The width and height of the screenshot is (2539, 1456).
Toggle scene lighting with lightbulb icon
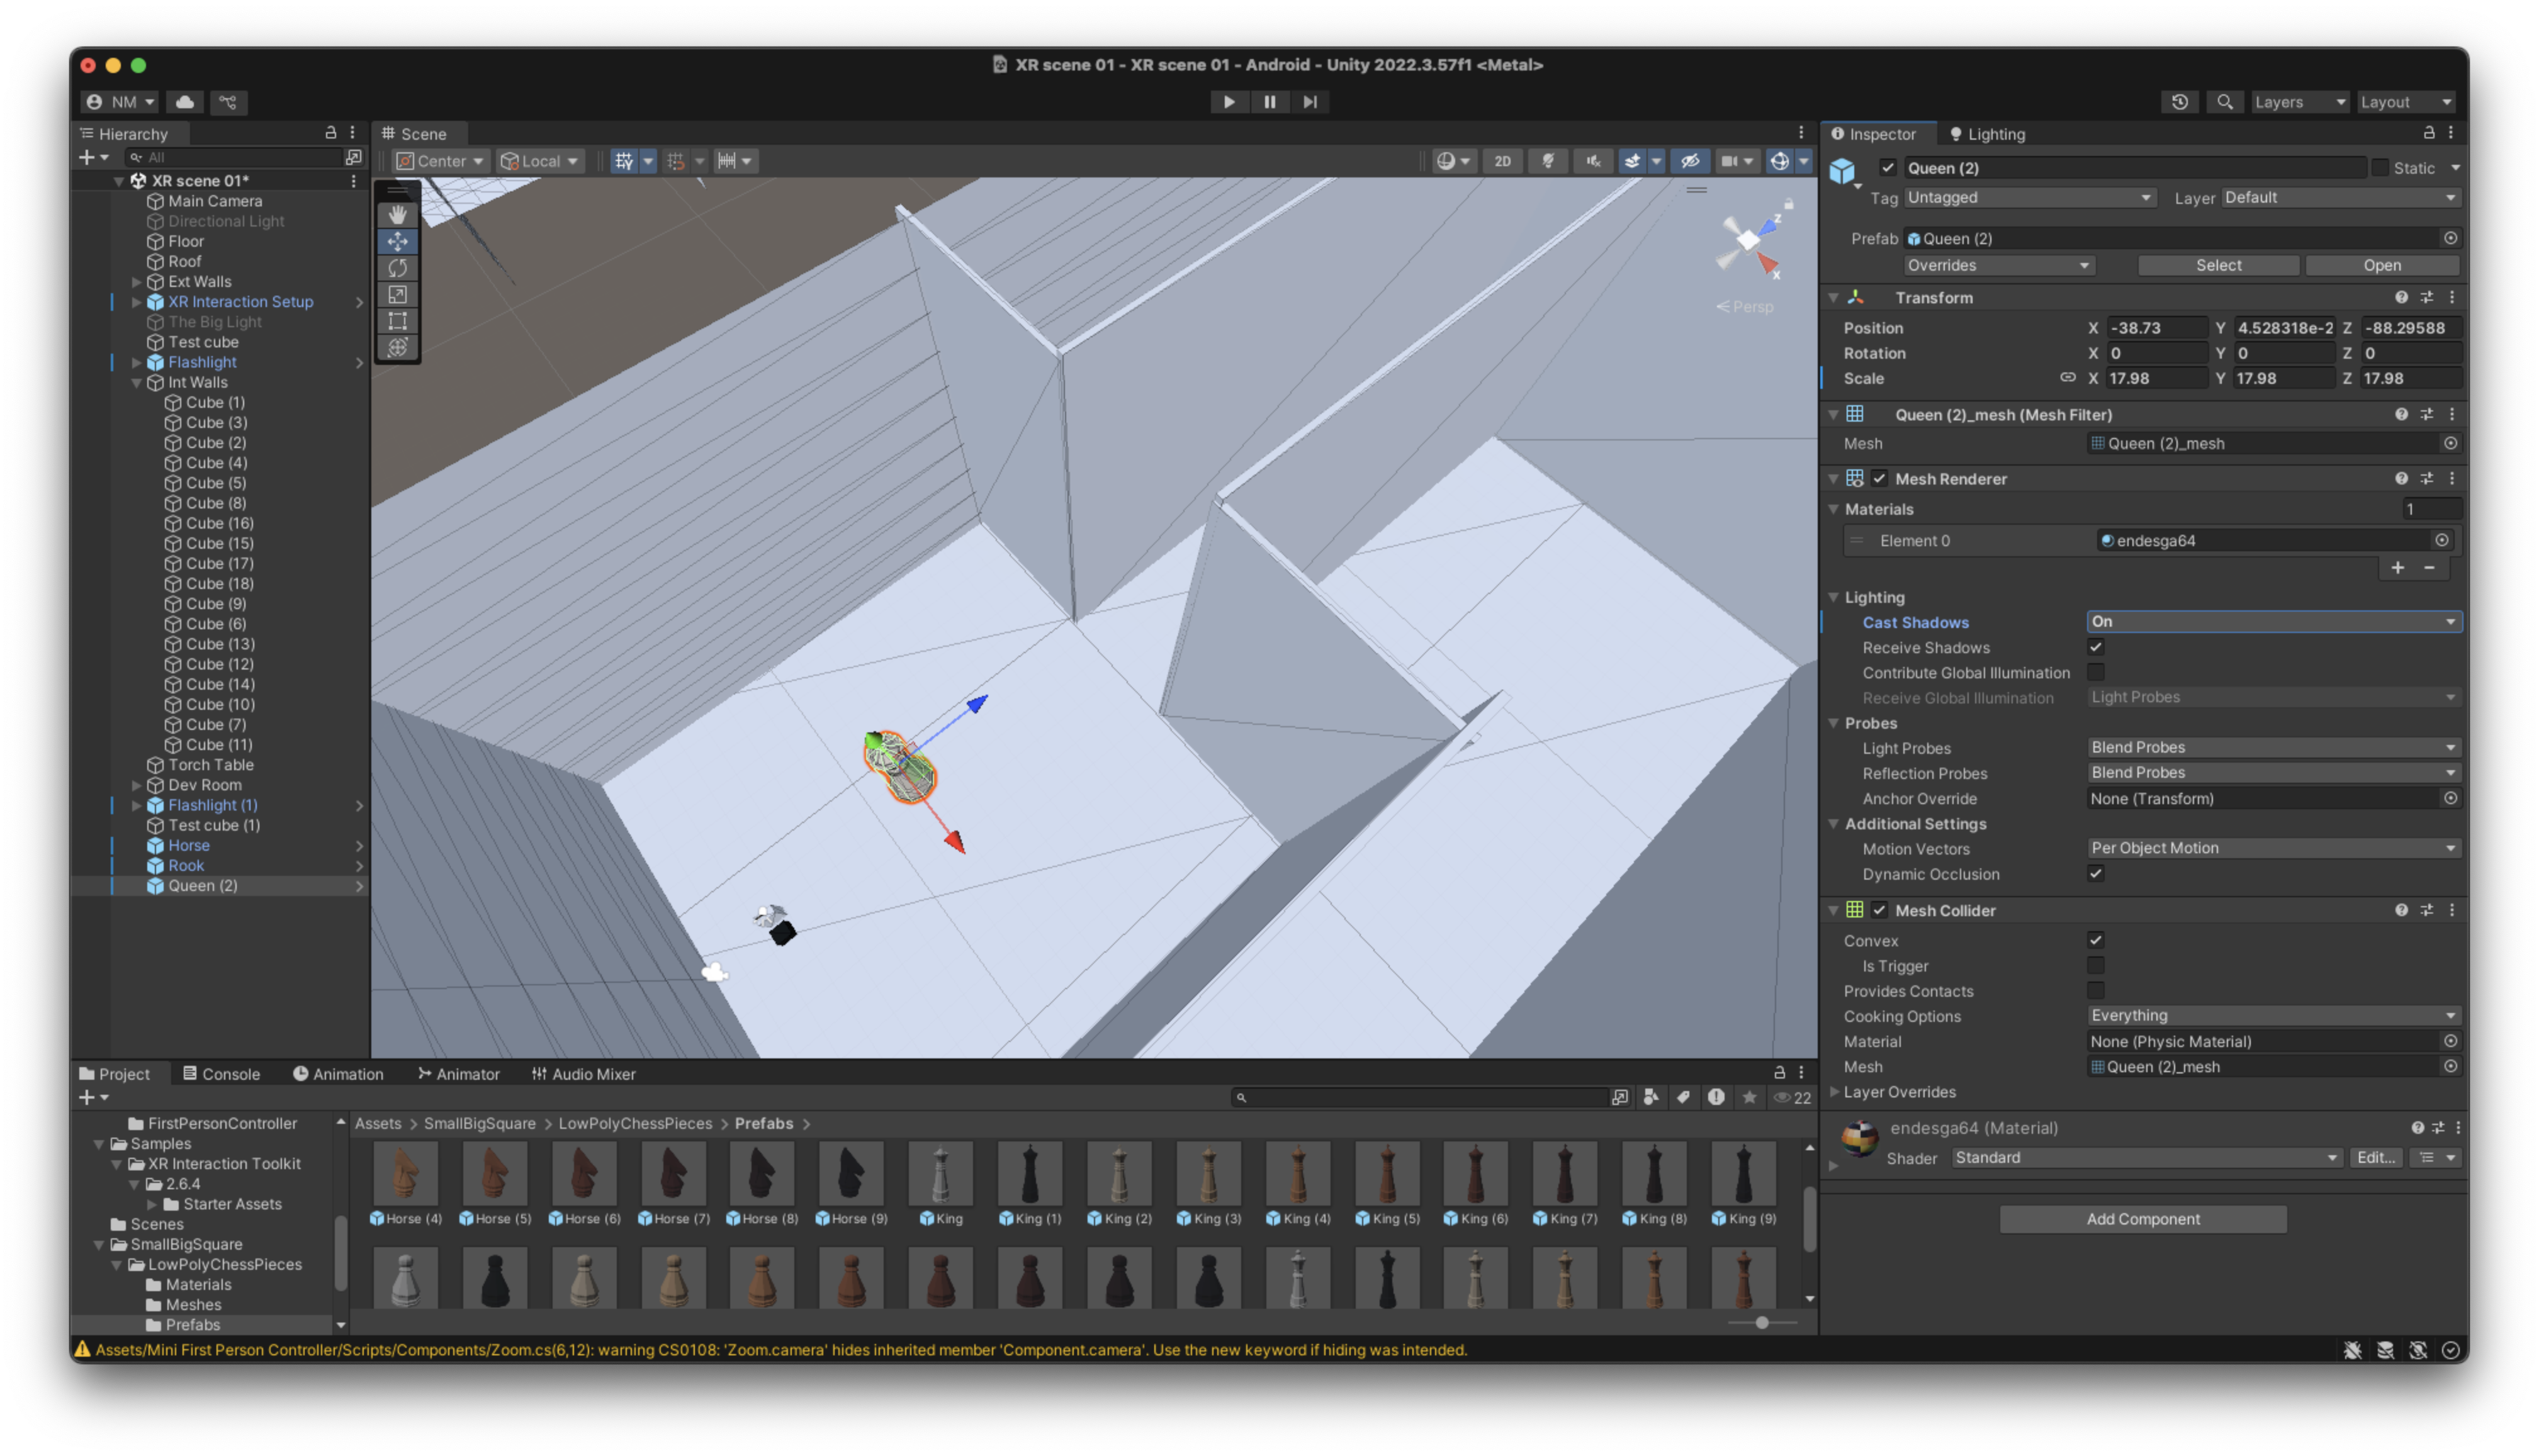(1547, 161)
